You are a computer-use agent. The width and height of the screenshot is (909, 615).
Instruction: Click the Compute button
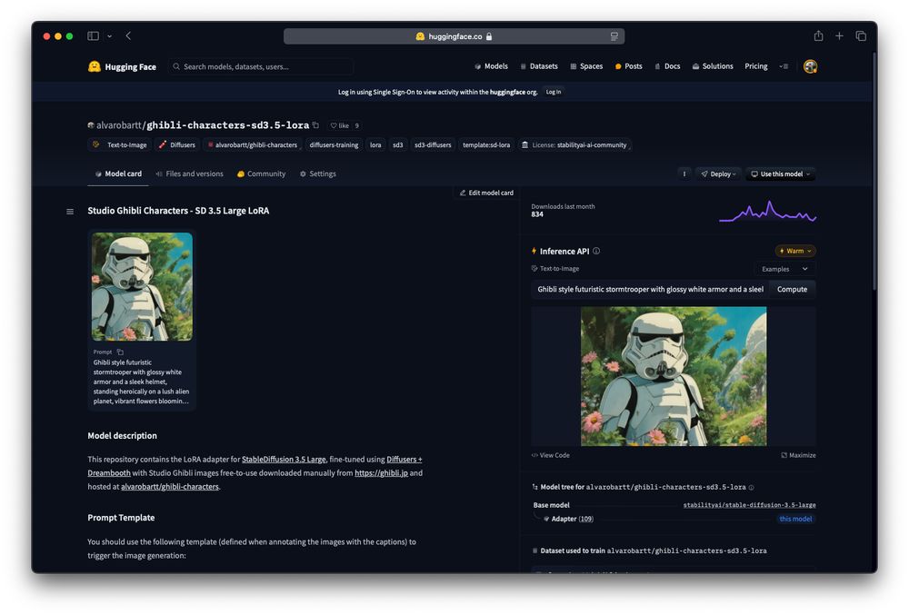792,290
